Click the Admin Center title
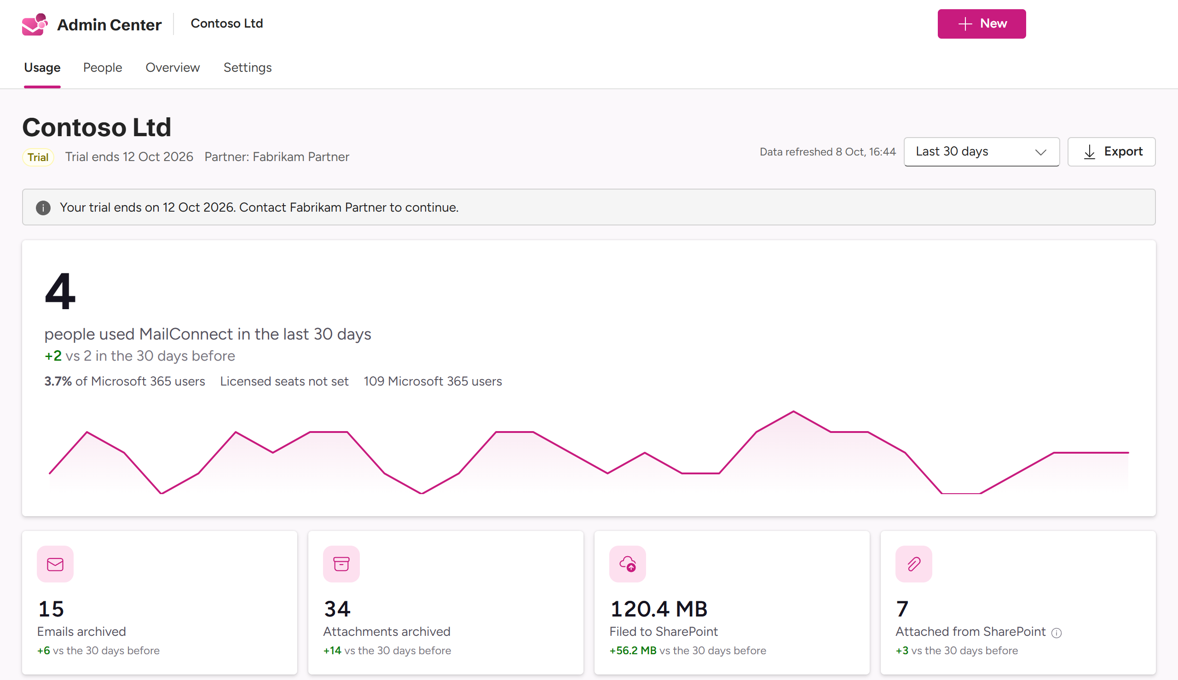 click(x=110, y=24)
